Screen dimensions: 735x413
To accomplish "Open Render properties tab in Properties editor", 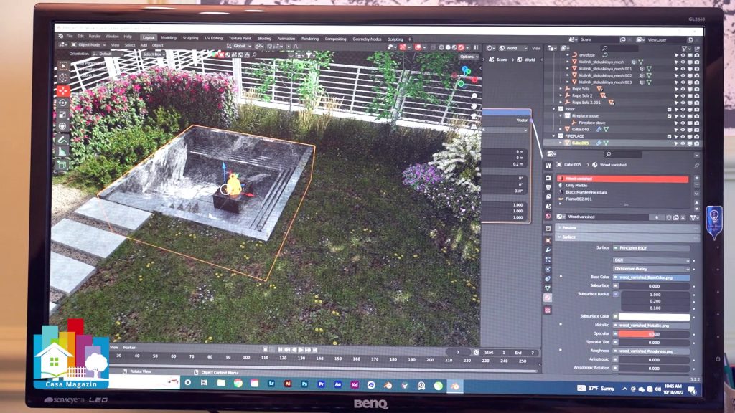I will [x=548, y=177].
